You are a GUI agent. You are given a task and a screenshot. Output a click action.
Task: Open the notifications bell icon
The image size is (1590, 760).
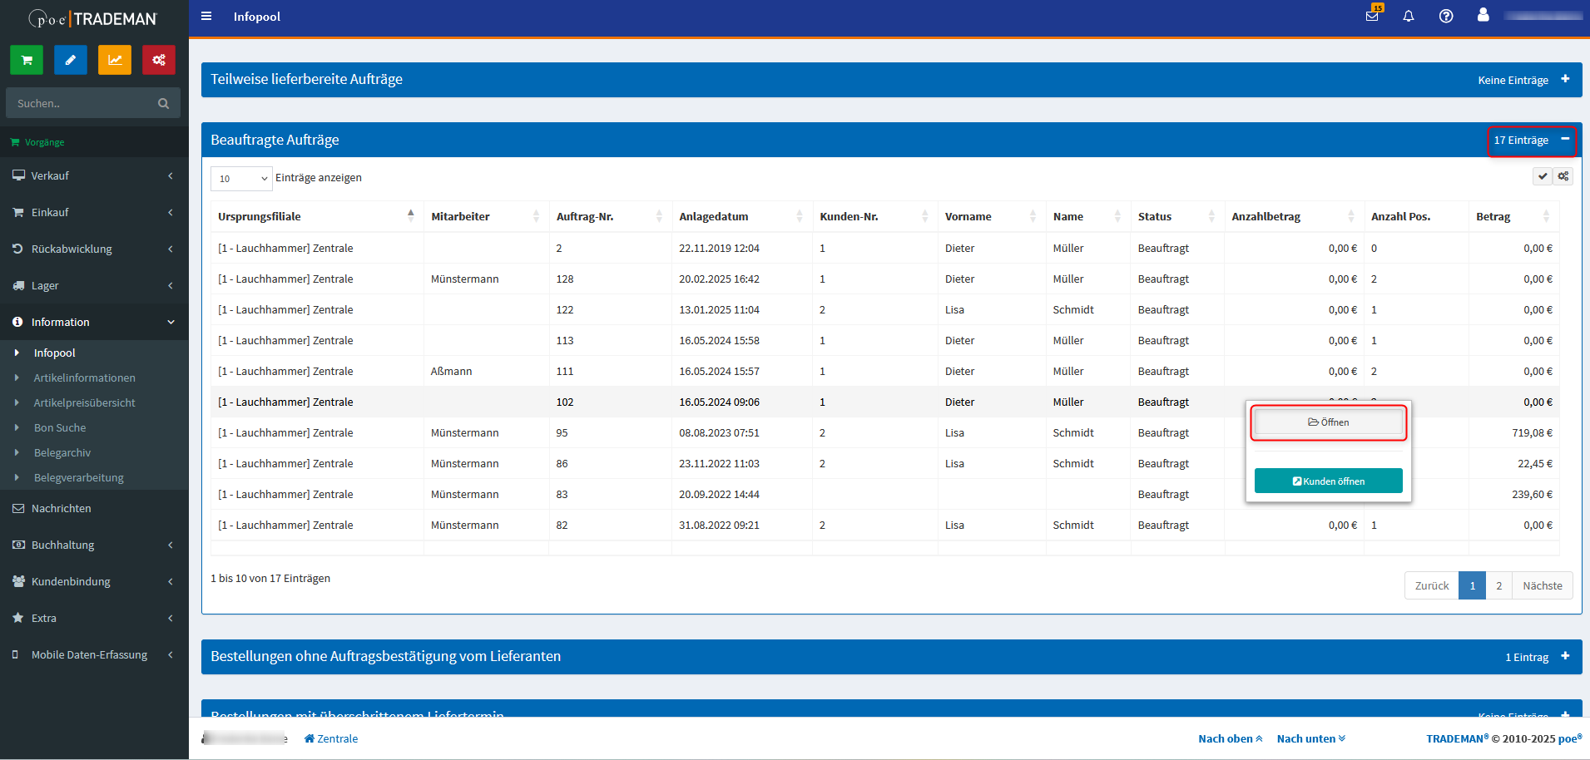(1409, 16)
